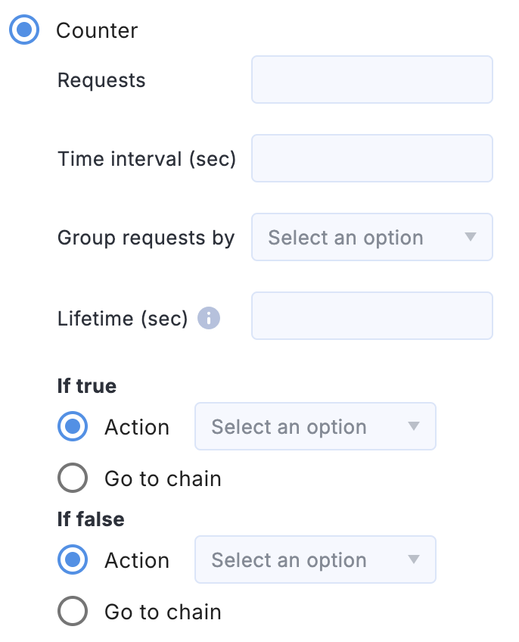This screenshot has width=519, height=642.
Task: Click the If true dropdown arrow
Action: 414,426
